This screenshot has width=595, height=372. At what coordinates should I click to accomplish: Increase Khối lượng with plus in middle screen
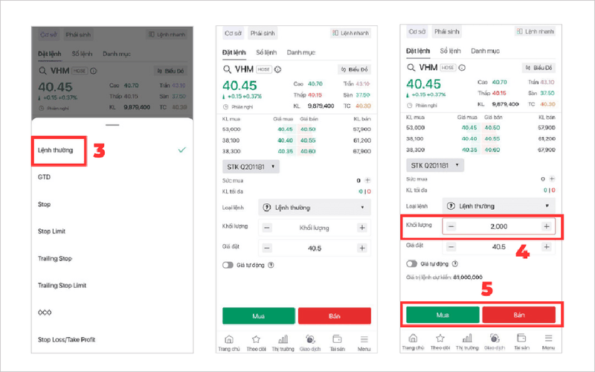362,228
